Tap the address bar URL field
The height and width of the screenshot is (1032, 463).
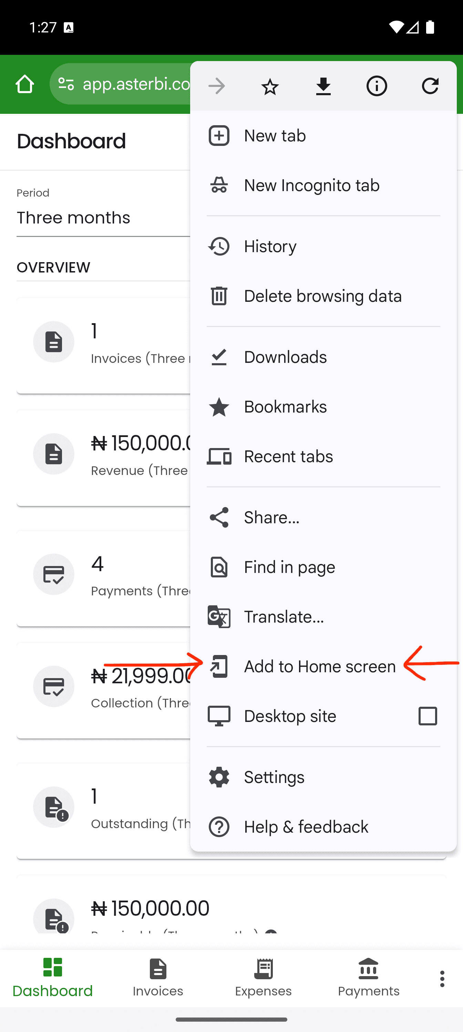click(132, 84)
